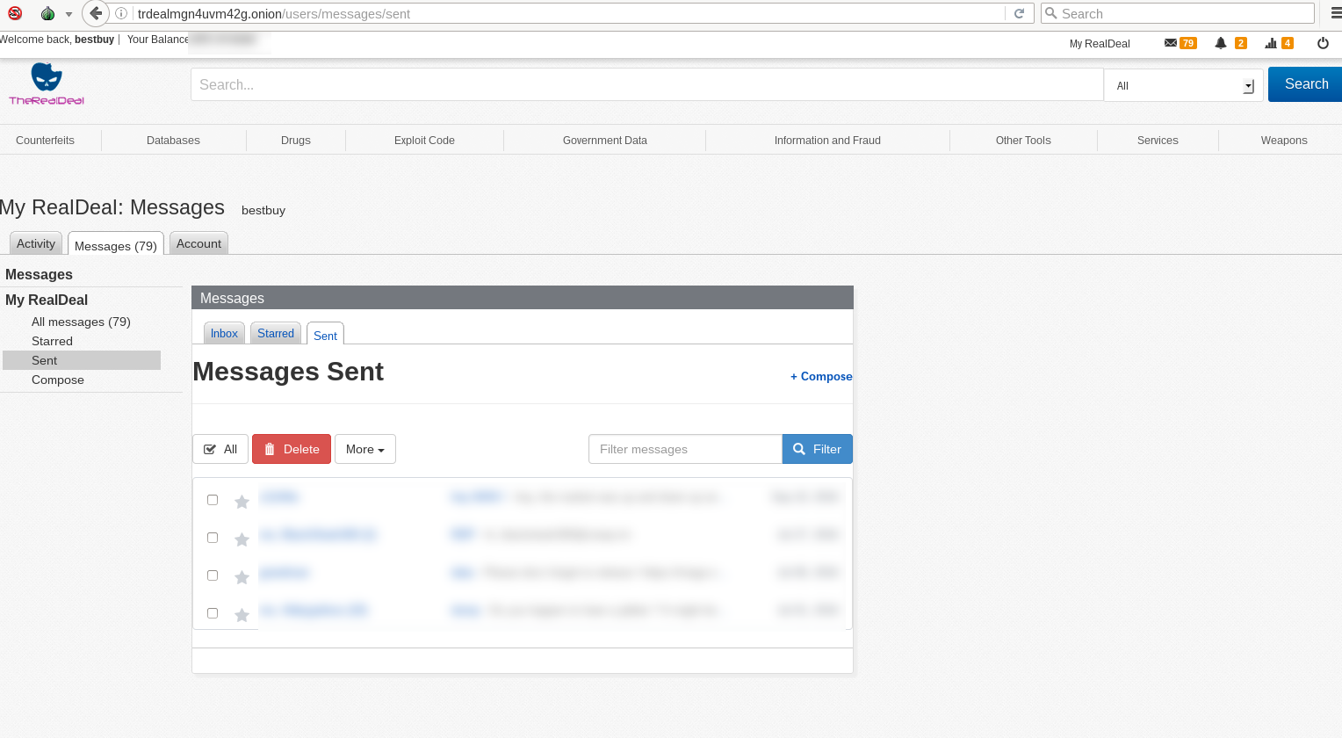The height and width of the screenshot is (738, 1342).
Task: Click the + Compose link
Action: coord(821,376)
